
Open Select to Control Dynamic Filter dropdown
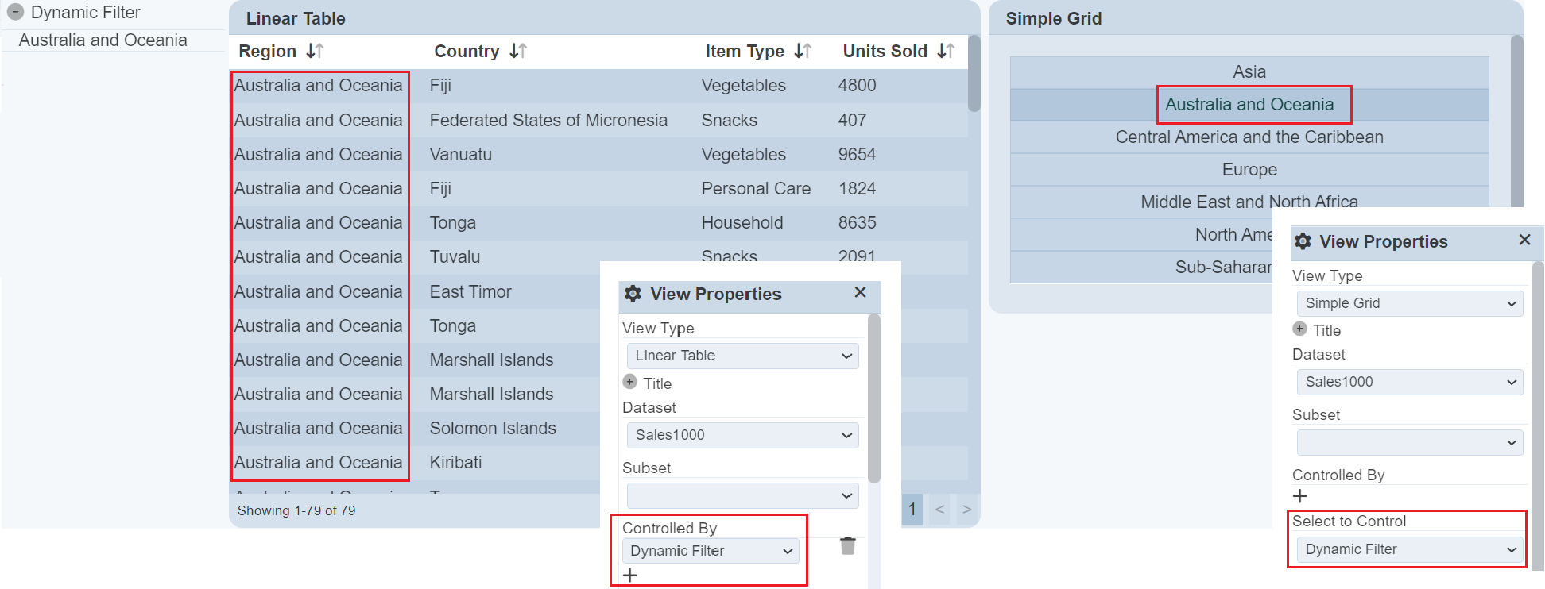(x=1409, y=549)
